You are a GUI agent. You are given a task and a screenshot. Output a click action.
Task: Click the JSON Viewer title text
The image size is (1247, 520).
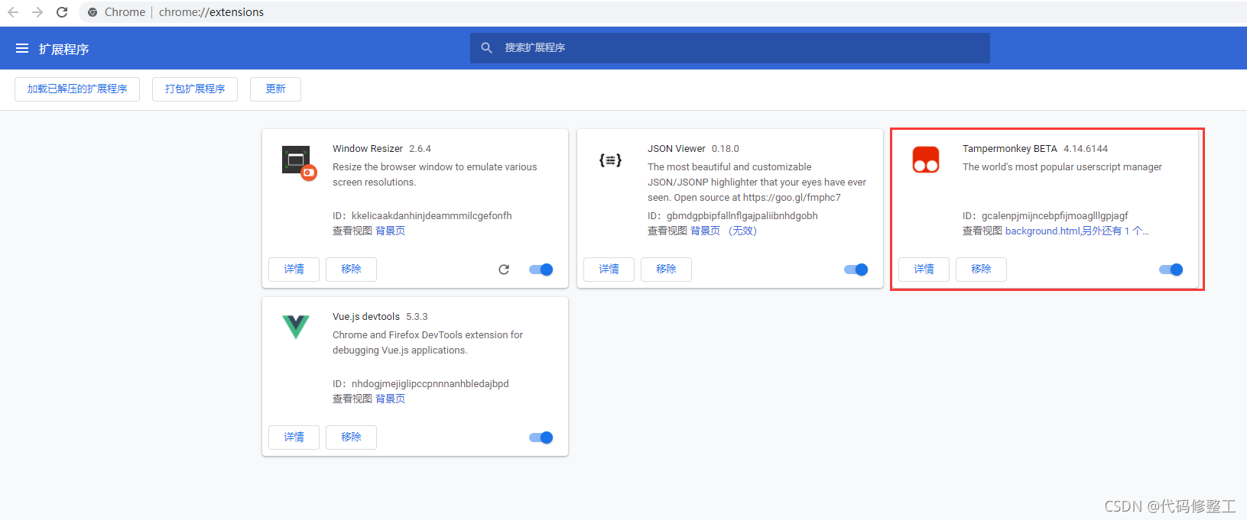[x=677, y=149]
